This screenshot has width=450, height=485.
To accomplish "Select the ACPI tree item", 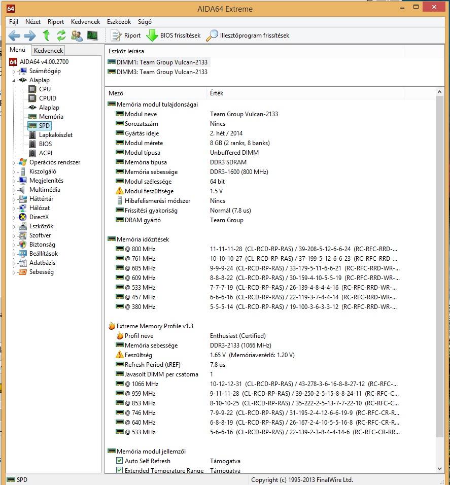I will [x=41, y=153].
